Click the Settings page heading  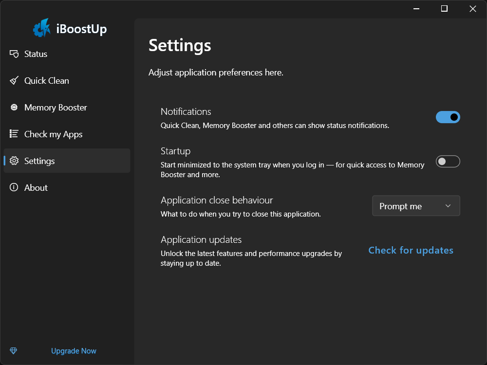[x=180, y=46]
